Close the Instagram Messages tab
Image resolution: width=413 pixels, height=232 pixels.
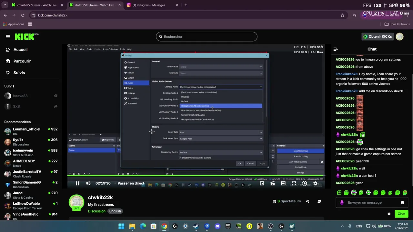[177, 5]
